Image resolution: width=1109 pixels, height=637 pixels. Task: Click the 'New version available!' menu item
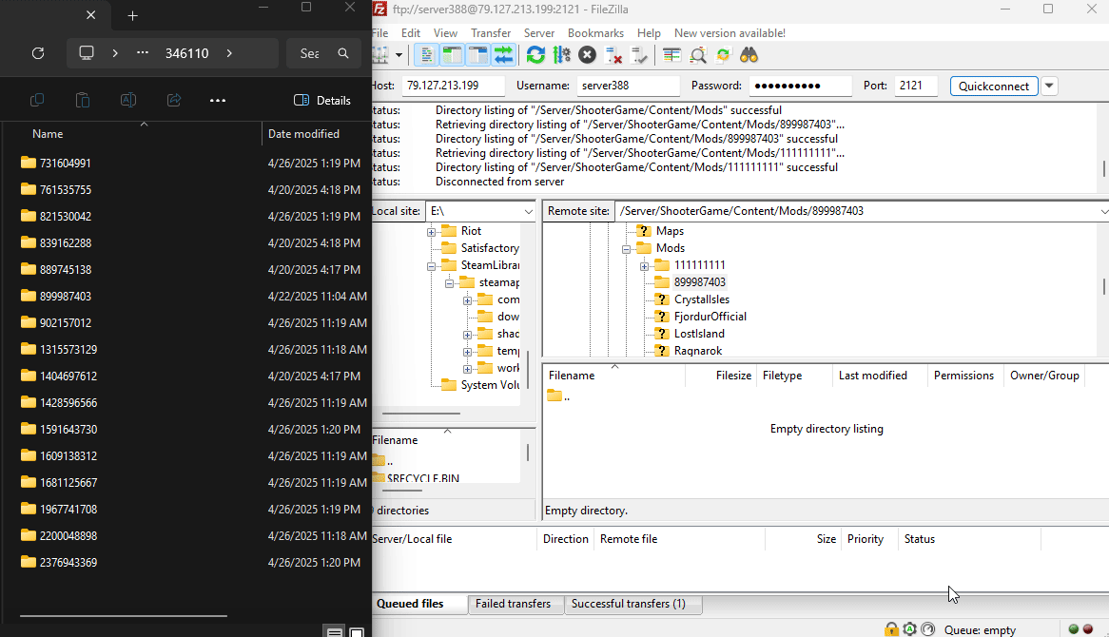[x=730, y=33]
